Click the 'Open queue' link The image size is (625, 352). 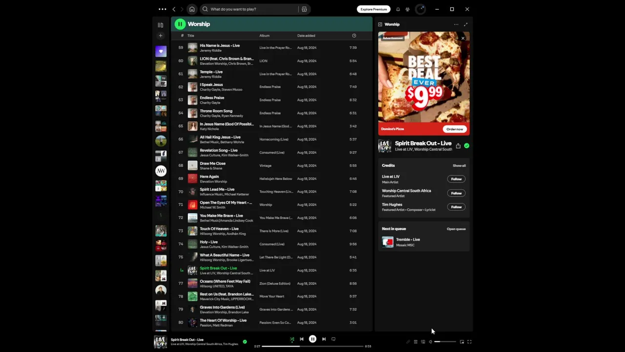456,229
